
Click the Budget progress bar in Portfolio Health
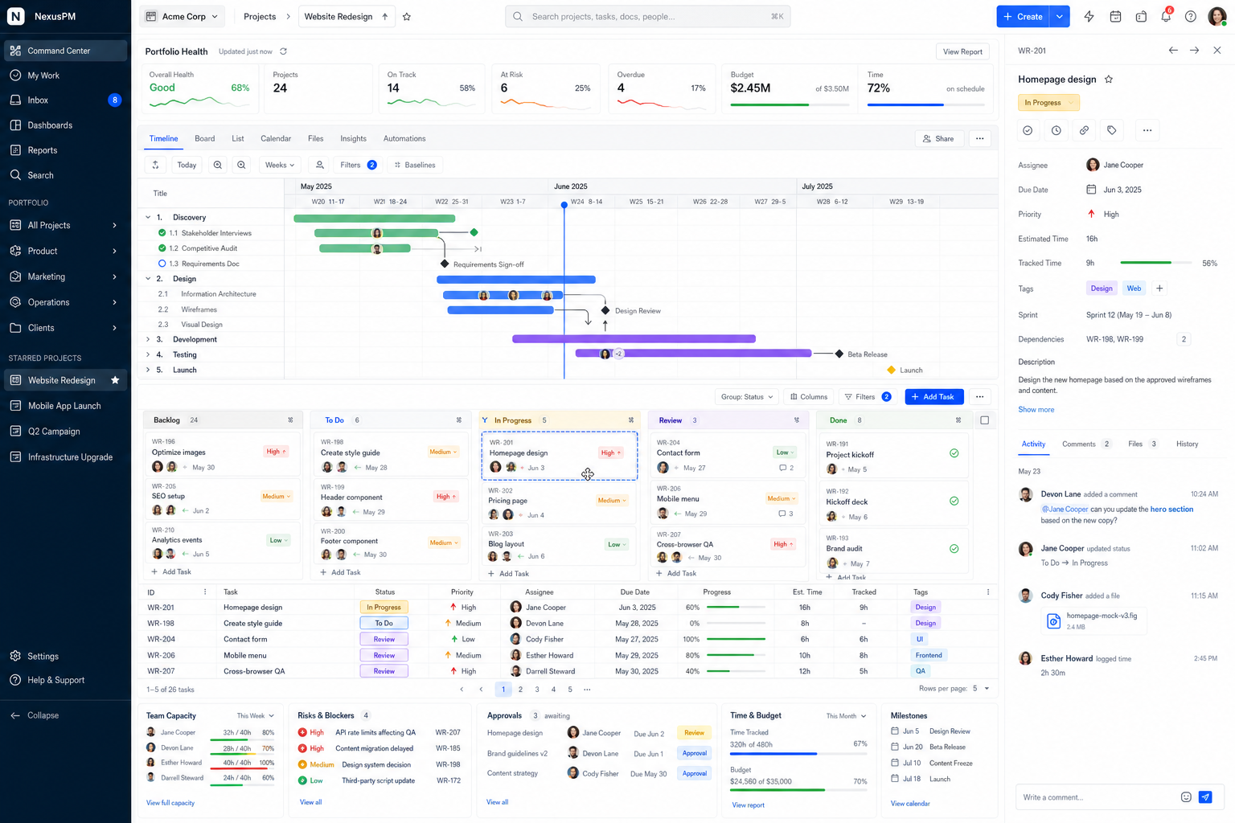789,104
